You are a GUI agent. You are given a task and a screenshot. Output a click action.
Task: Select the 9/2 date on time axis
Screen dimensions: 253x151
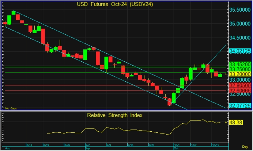click(88, 145)
